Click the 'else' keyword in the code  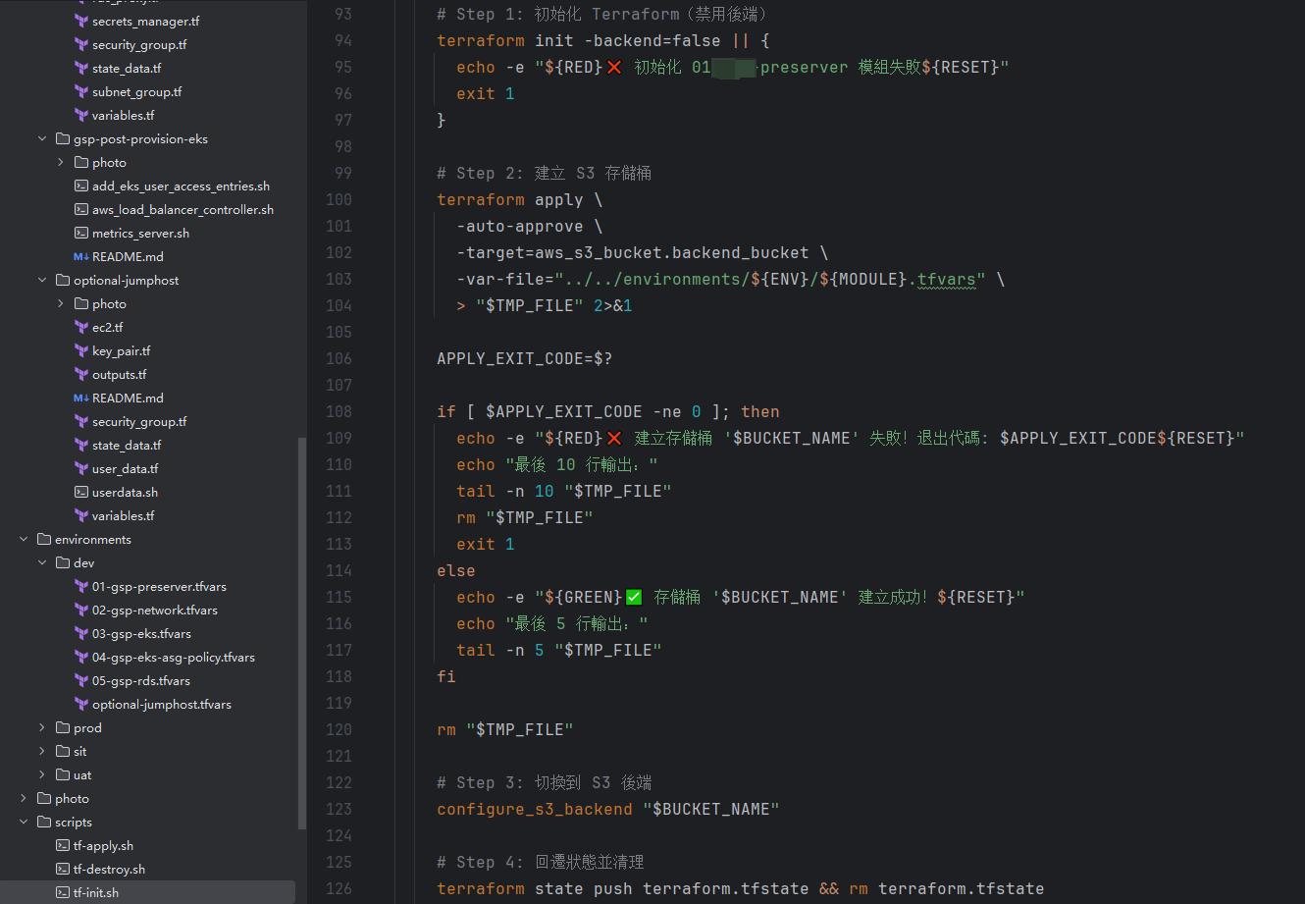click(x=456, y=571)
